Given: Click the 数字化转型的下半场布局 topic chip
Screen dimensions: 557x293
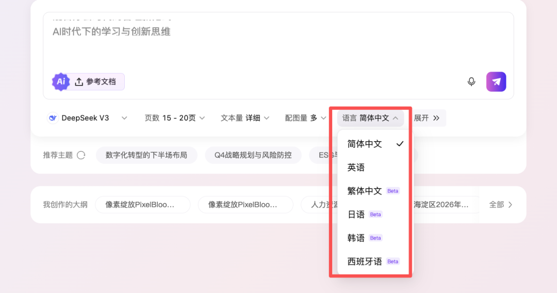Looking at the screenshot, I should [x=146, y=155].
